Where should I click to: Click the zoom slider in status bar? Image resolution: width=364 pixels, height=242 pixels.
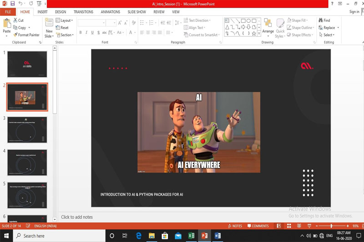click(x=331, y=226)
